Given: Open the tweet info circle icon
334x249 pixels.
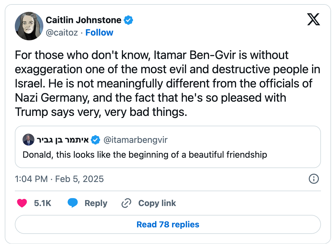Looking at the screenshot, I should tap(314, 179).
